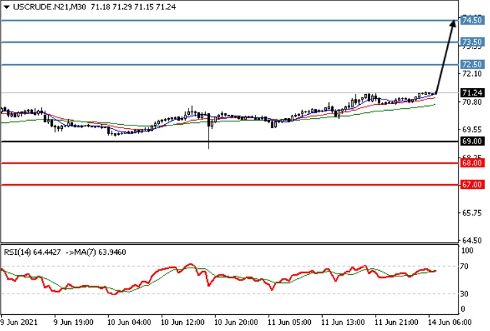Click the RSI scale value 100
This screenshot has height=331, width=490.
(467, 250)
